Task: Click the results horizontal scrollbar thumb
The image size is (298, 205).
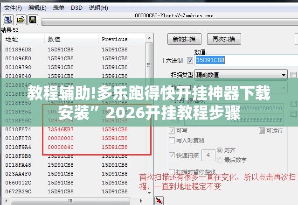Action: click(x=70, y=201)
